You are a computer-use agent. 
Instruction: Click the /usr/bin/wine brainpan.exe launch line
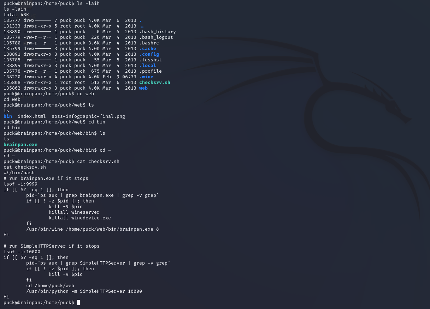click(93, 229)
